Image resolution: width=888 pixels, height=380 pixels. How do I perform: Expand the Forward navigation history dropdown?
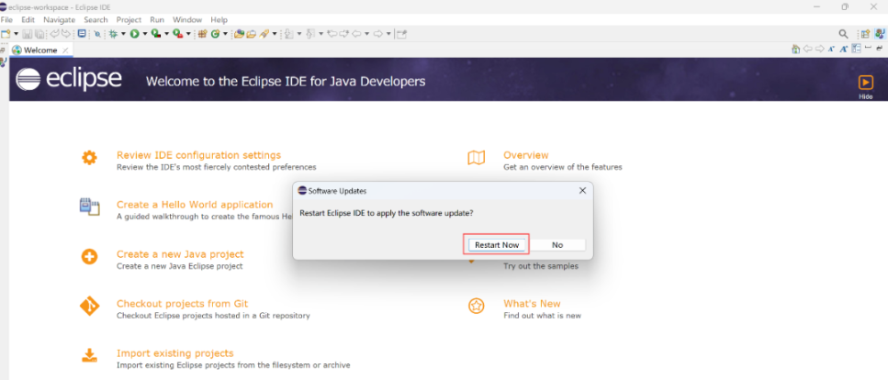click(388, 34)
